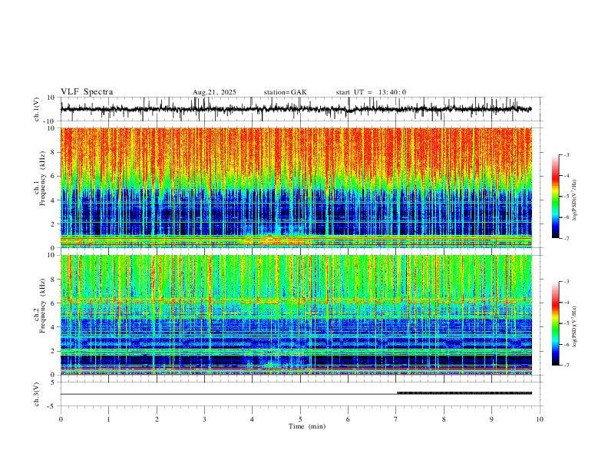608x470 pixels.
Task: Click the time axis tick label "0"
Action: click(x=61, y=419)
